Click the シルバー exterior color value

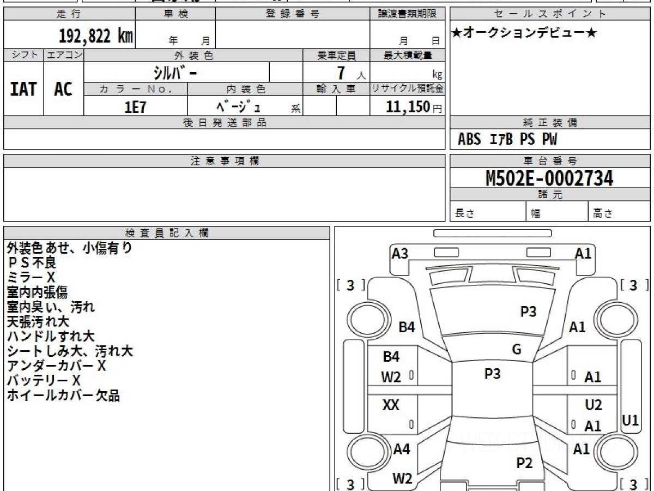(x=177, y=72)
